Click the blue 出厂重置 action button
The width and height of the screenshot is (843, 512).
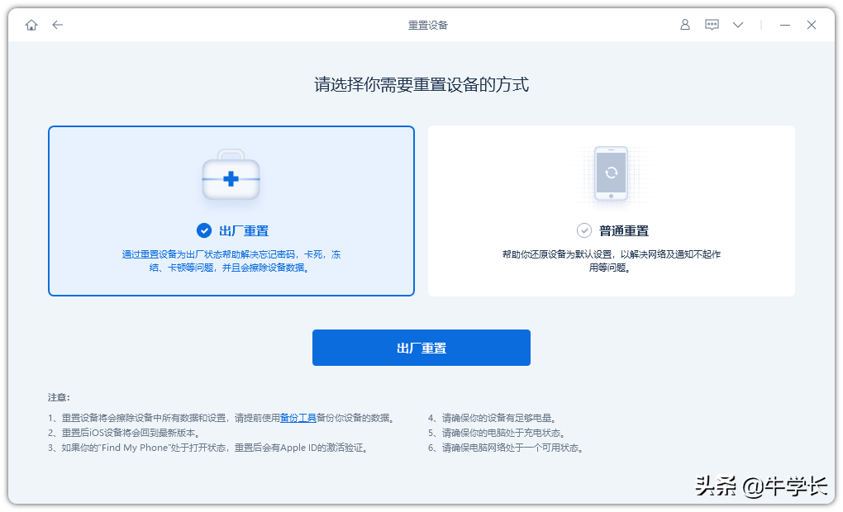point(421,348)
